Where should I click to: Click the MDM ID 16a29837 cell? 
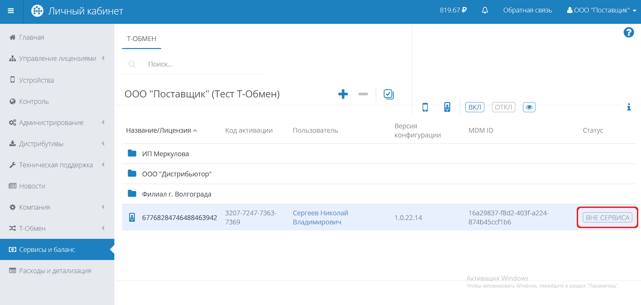tap(508, 218)
